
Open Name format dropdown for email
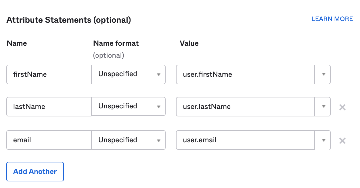tap(129, 140)
